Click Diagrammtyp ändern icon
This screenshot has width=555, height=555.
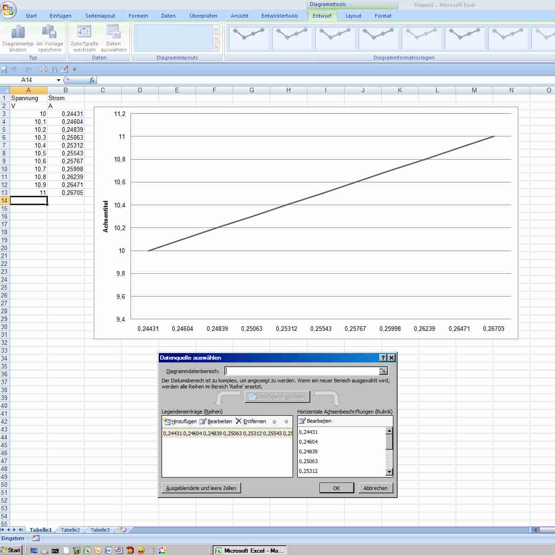click(x=18, y=32)
